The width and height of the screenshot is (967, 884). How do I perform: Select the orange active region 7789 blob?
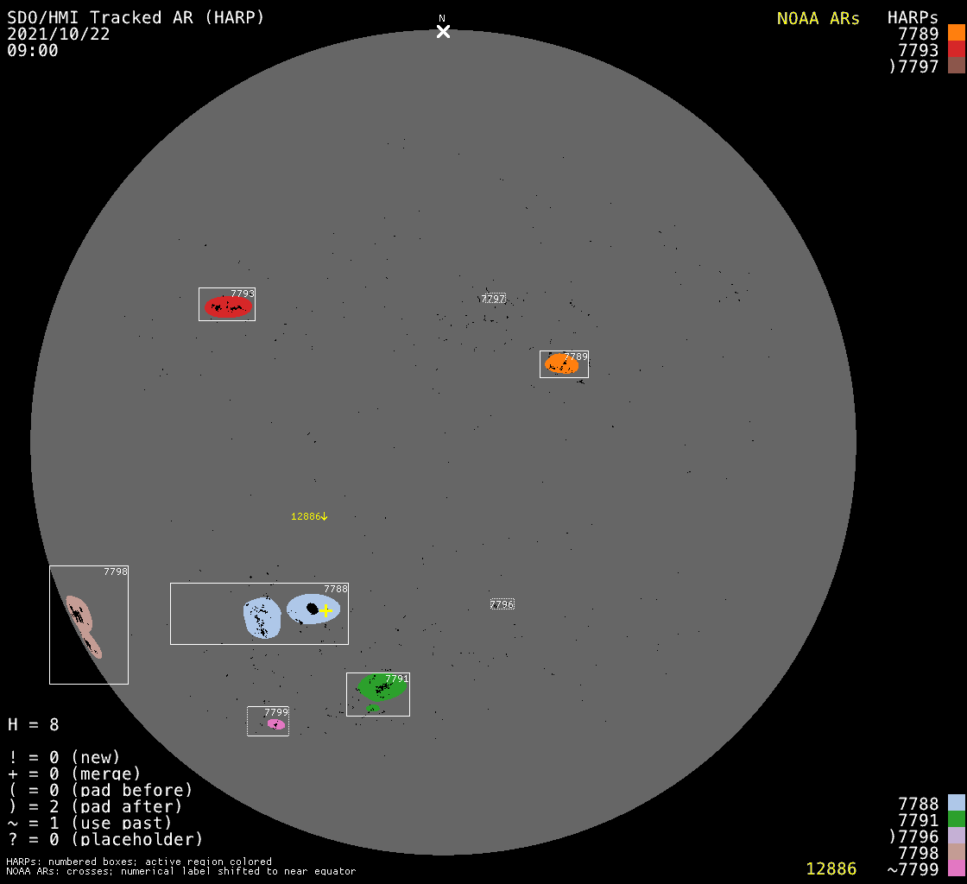click(561, 364)
